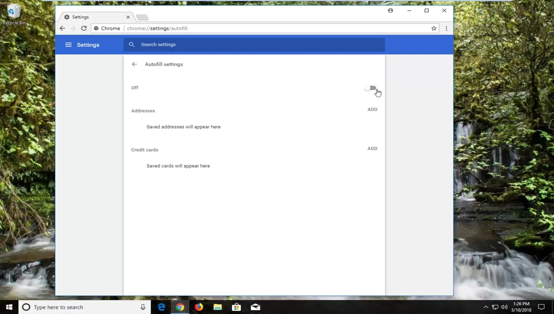Viewport: 554px width, 314px height.
Task: Go back using the browser back arrow
Action: click(x=62, y=28)
